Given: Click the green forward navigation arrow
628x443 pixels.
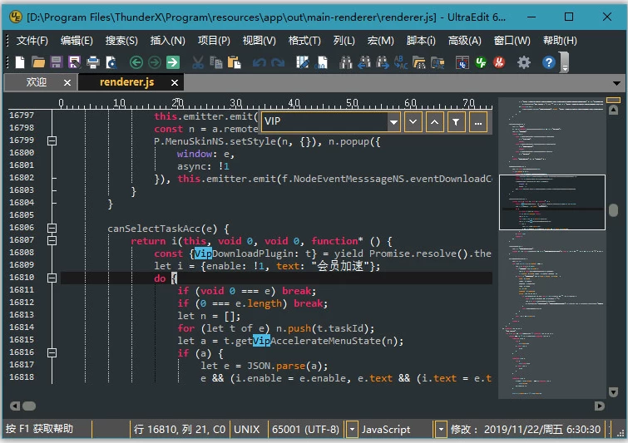Looking at the screenshot, I should pyautogui.click(x=154, y=62).
